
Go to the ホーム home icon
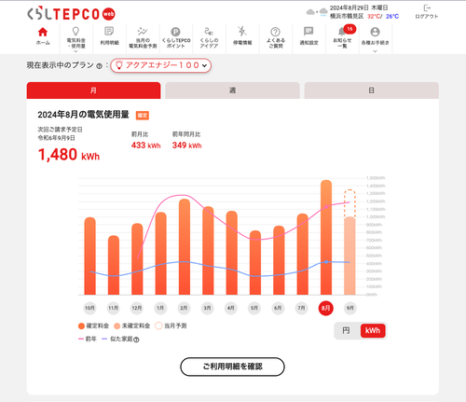[43, 32]
